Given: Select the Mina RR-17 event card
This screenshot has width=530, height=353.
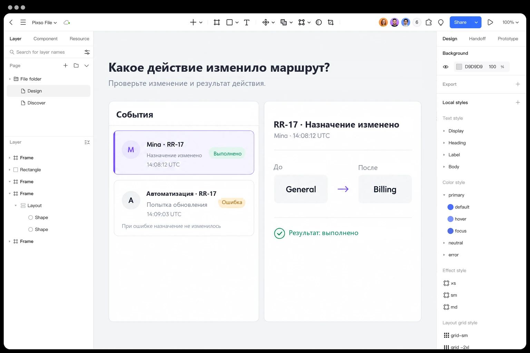Looking at the screenshot, I should click(184, 152).
